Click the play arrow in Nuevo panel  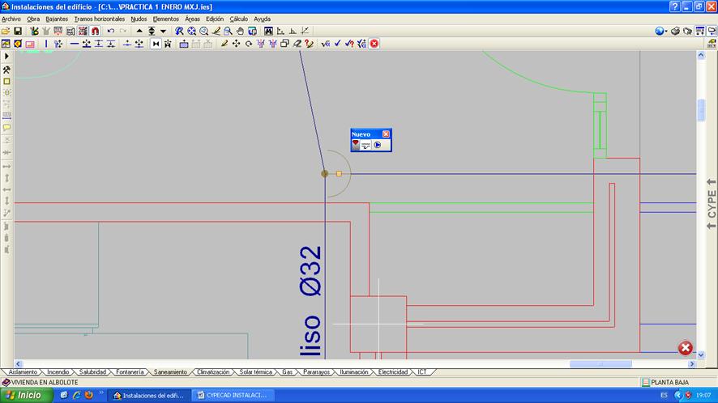pyautogui.click(x=378, y=145)
